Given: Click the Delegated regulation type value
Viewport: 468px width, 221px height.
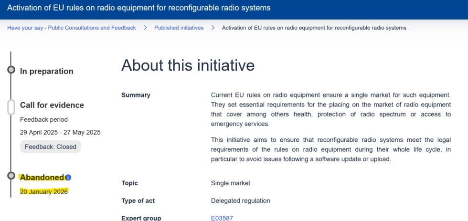Looking at the screenshot, I should [240, 200].
